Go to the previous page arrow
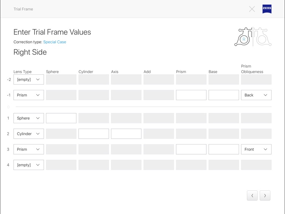 click(x=252, y=195)
